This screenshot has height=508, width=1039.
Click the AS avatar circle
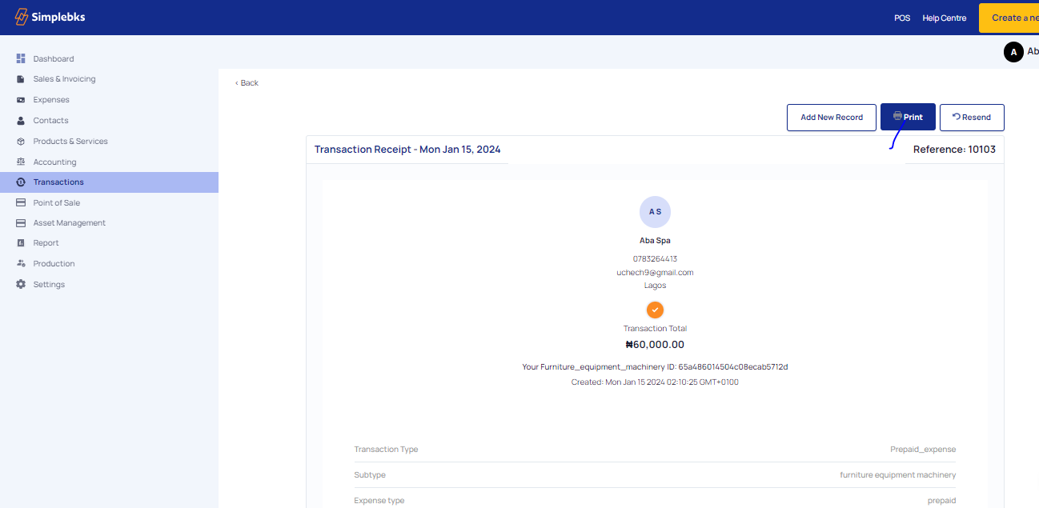pos(655,211)
